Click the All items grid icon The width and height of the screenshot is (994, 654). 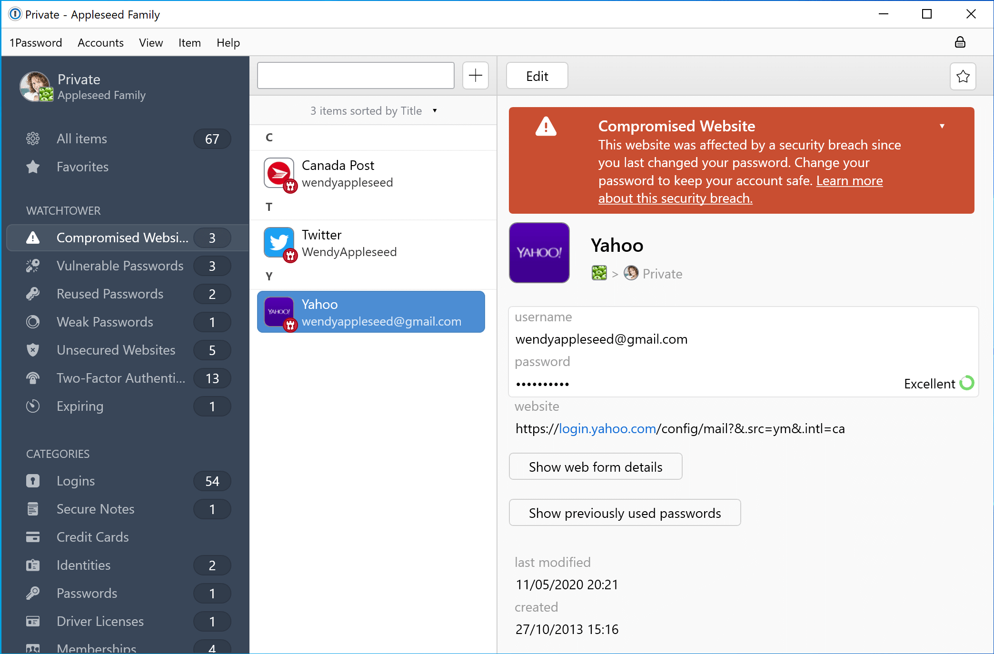[x=33, y=139]
